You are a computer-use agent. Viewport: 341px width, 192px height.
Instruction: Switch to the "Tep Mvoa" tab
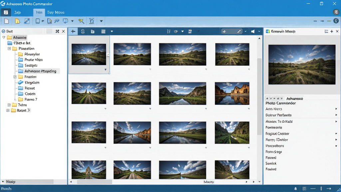[56, 12]
